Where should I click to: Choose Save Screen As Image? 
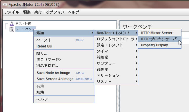tap(64, 79)
